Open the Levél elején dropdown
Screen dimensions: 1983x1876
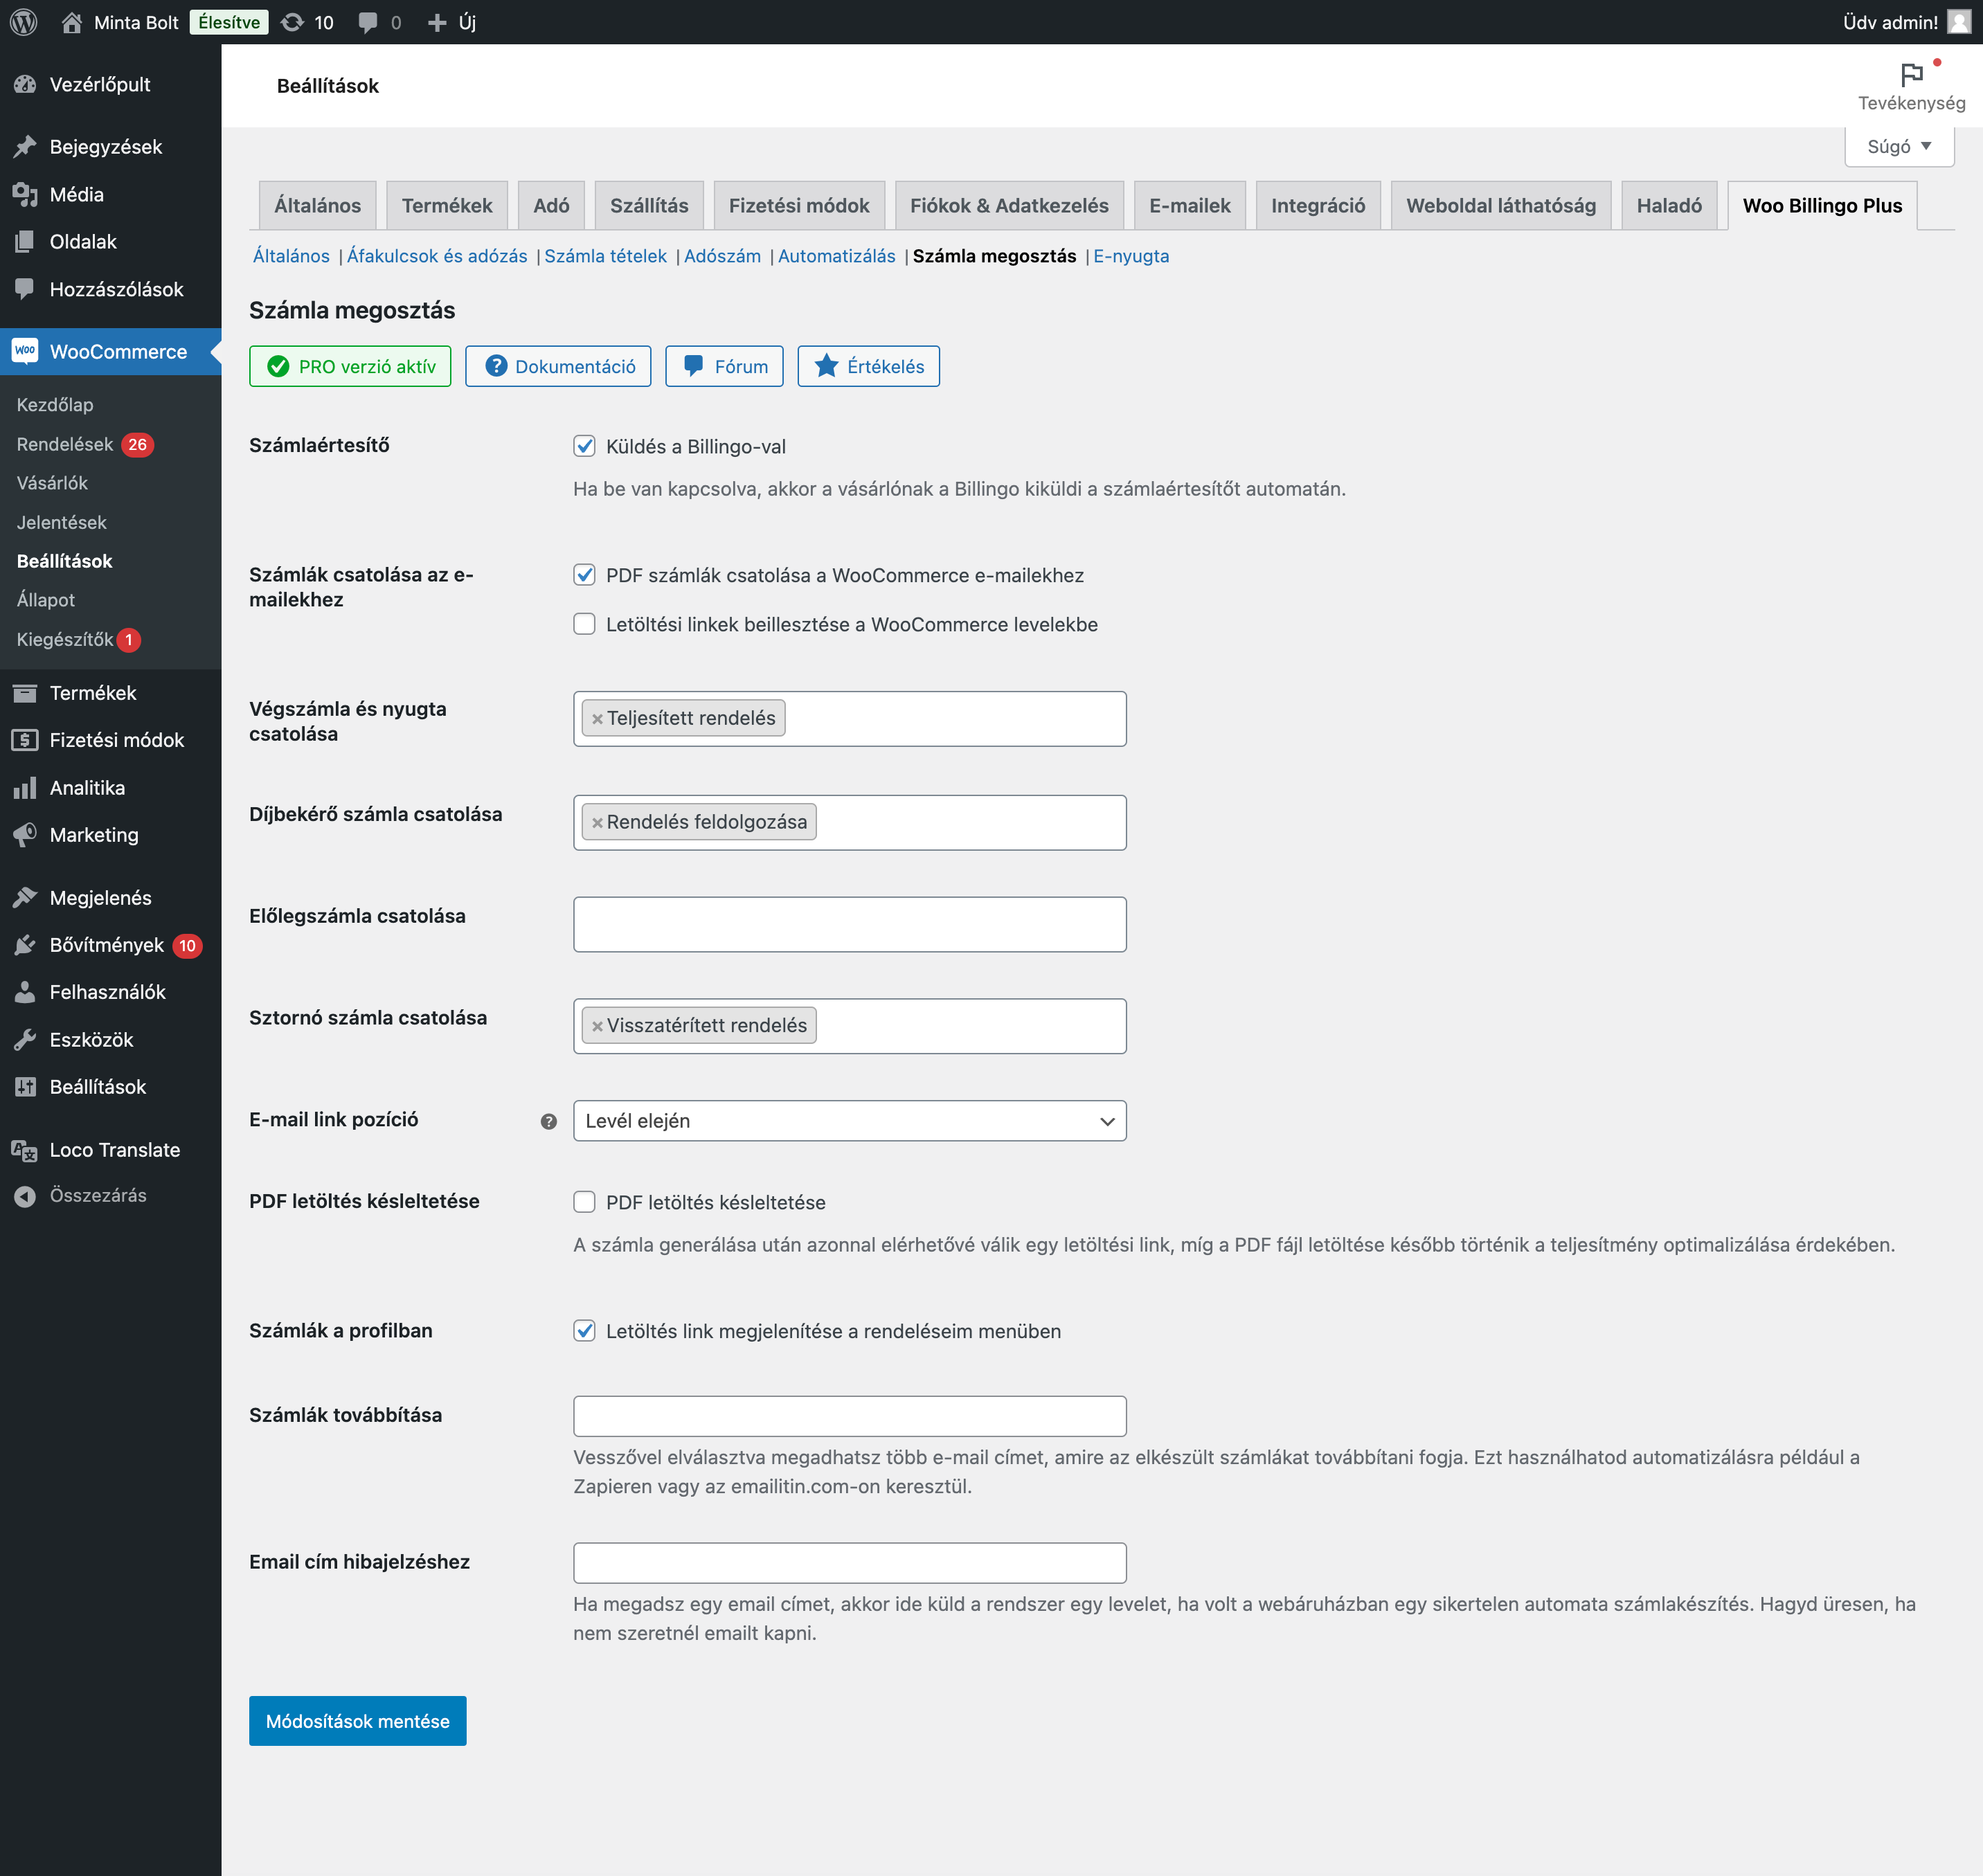coord(849,1121)
